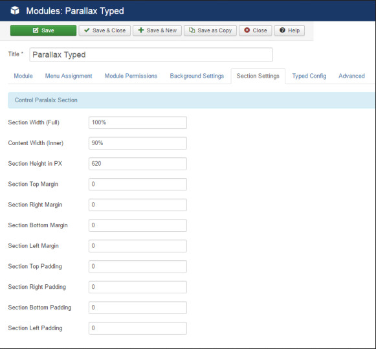This screenshot has height=349, width=376.
Task: Click the Save as Copy button
Action: tap(210, 30)
